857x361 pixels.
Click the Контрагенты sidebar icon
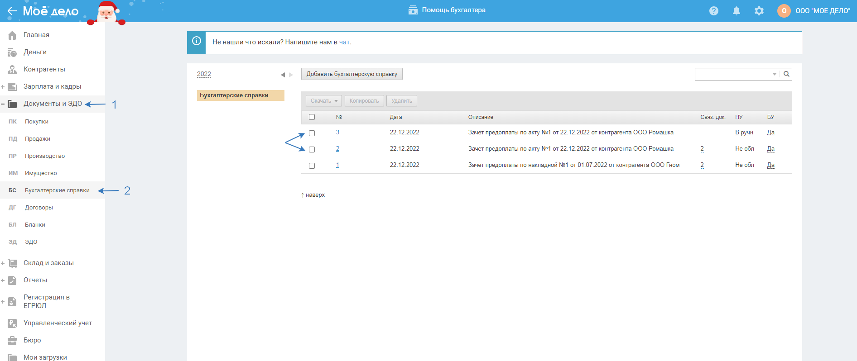pos(12,70)
